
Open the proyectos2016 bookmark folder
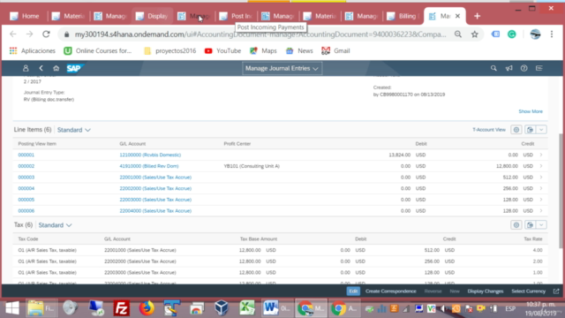pos(169,51)
